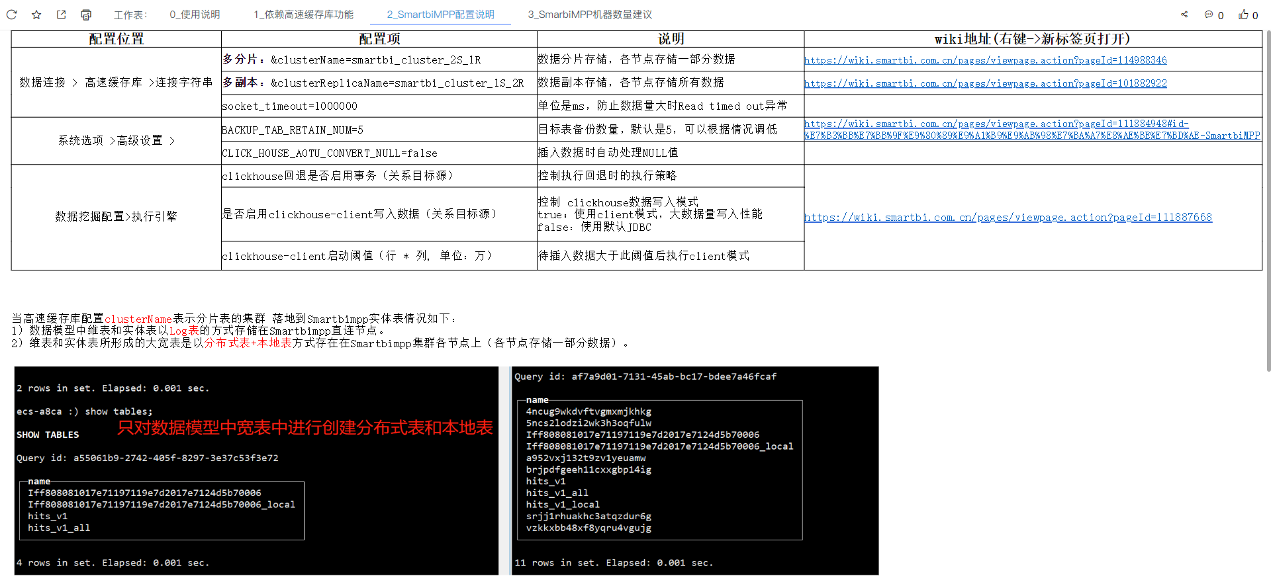Click the print icon

(86, 15)
